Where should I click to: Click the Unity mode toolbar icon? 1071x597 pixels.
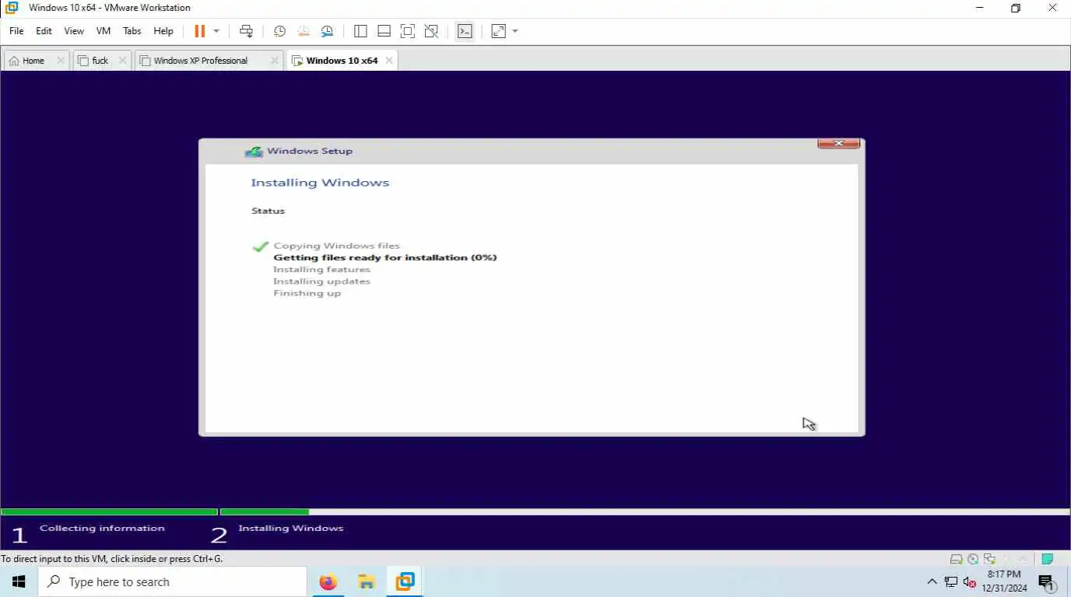(431, 31)
